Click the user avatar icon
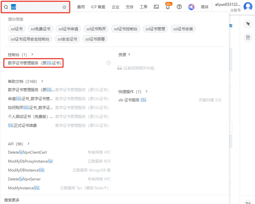Image resolution: width=255 pixels, height=204 pixels. [x=248, y=6]
